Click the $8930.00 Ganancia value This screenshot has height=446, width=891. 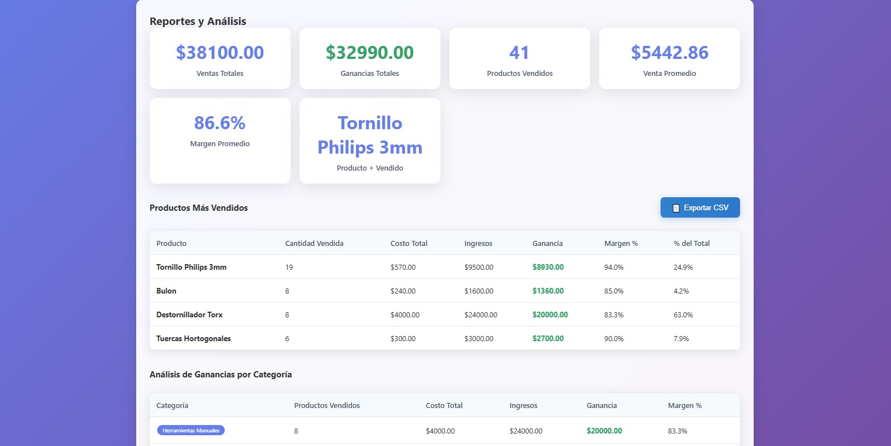coord(548,267)
